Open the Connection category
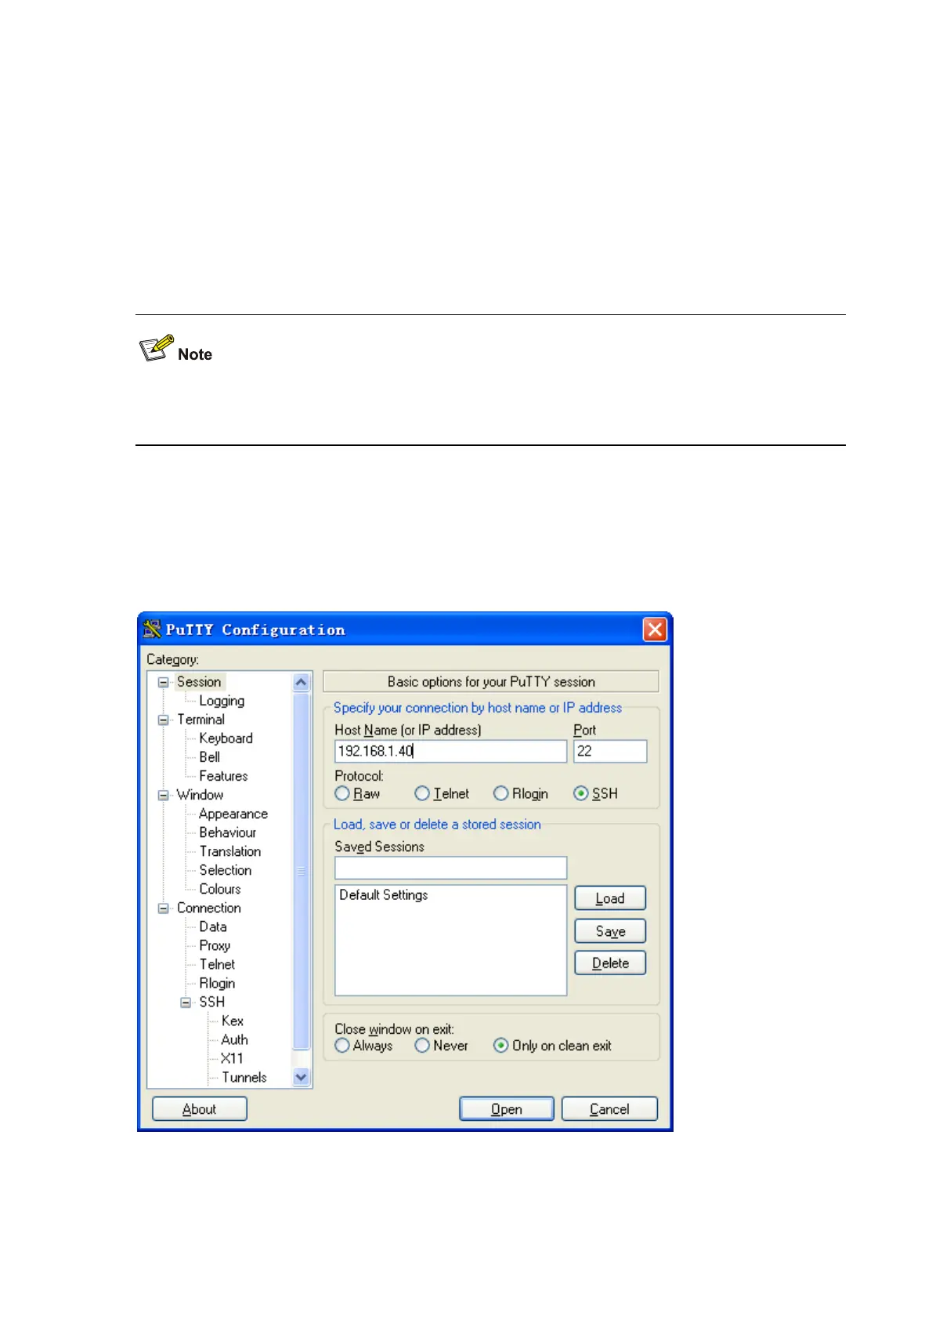932x1320 pixels. click(208, 908)
